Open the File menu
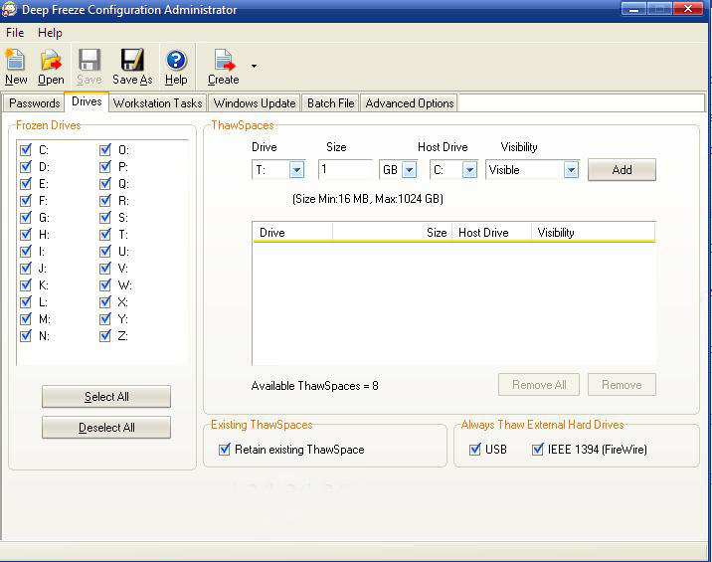Image resolution: width=712 pixels, height=562 pixels. click(15, 33)
